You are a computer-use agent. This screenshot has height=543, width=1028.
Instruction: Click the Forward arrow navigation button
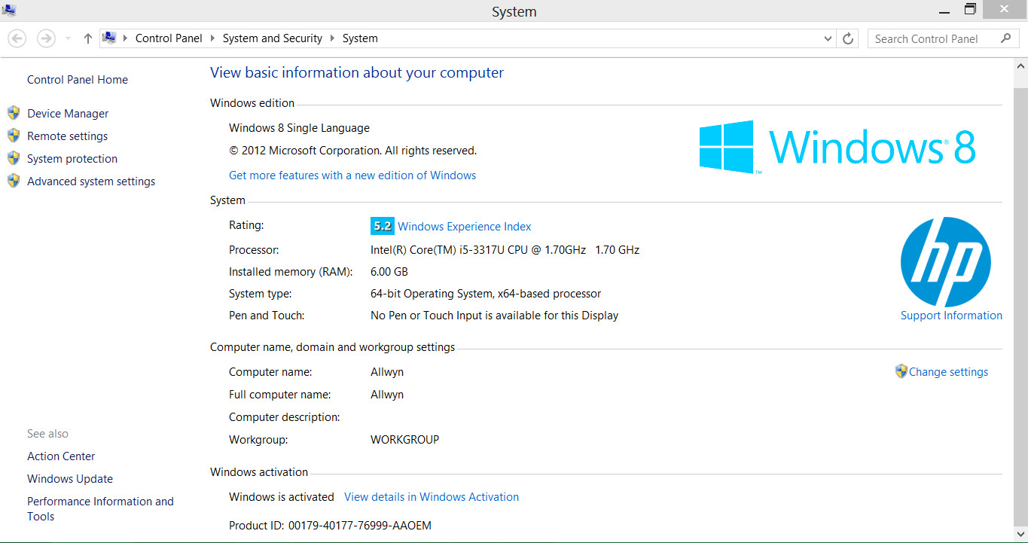point(46,38)
